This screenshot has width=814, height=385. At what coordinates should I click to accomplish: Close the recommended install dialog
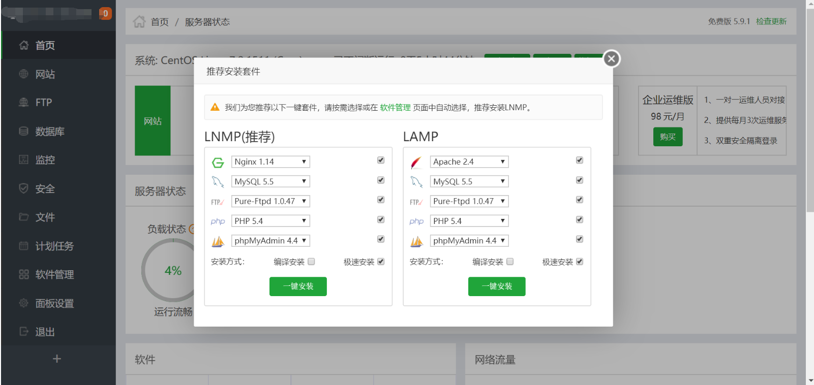612,59
